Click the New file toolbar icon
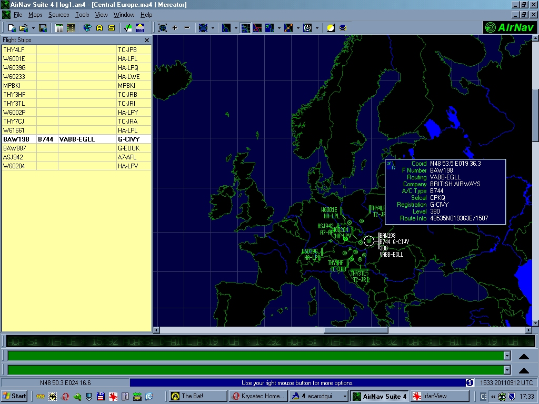The height and width of the screenshot is (404, 539). point(12,28)
